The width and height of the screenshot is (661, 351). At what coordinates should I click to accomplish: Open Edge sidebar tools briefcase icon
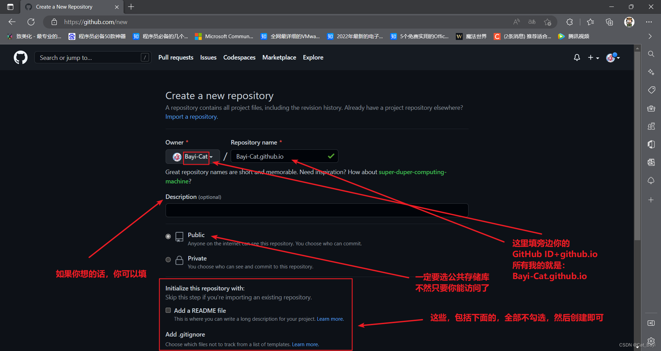click(651, 108)
